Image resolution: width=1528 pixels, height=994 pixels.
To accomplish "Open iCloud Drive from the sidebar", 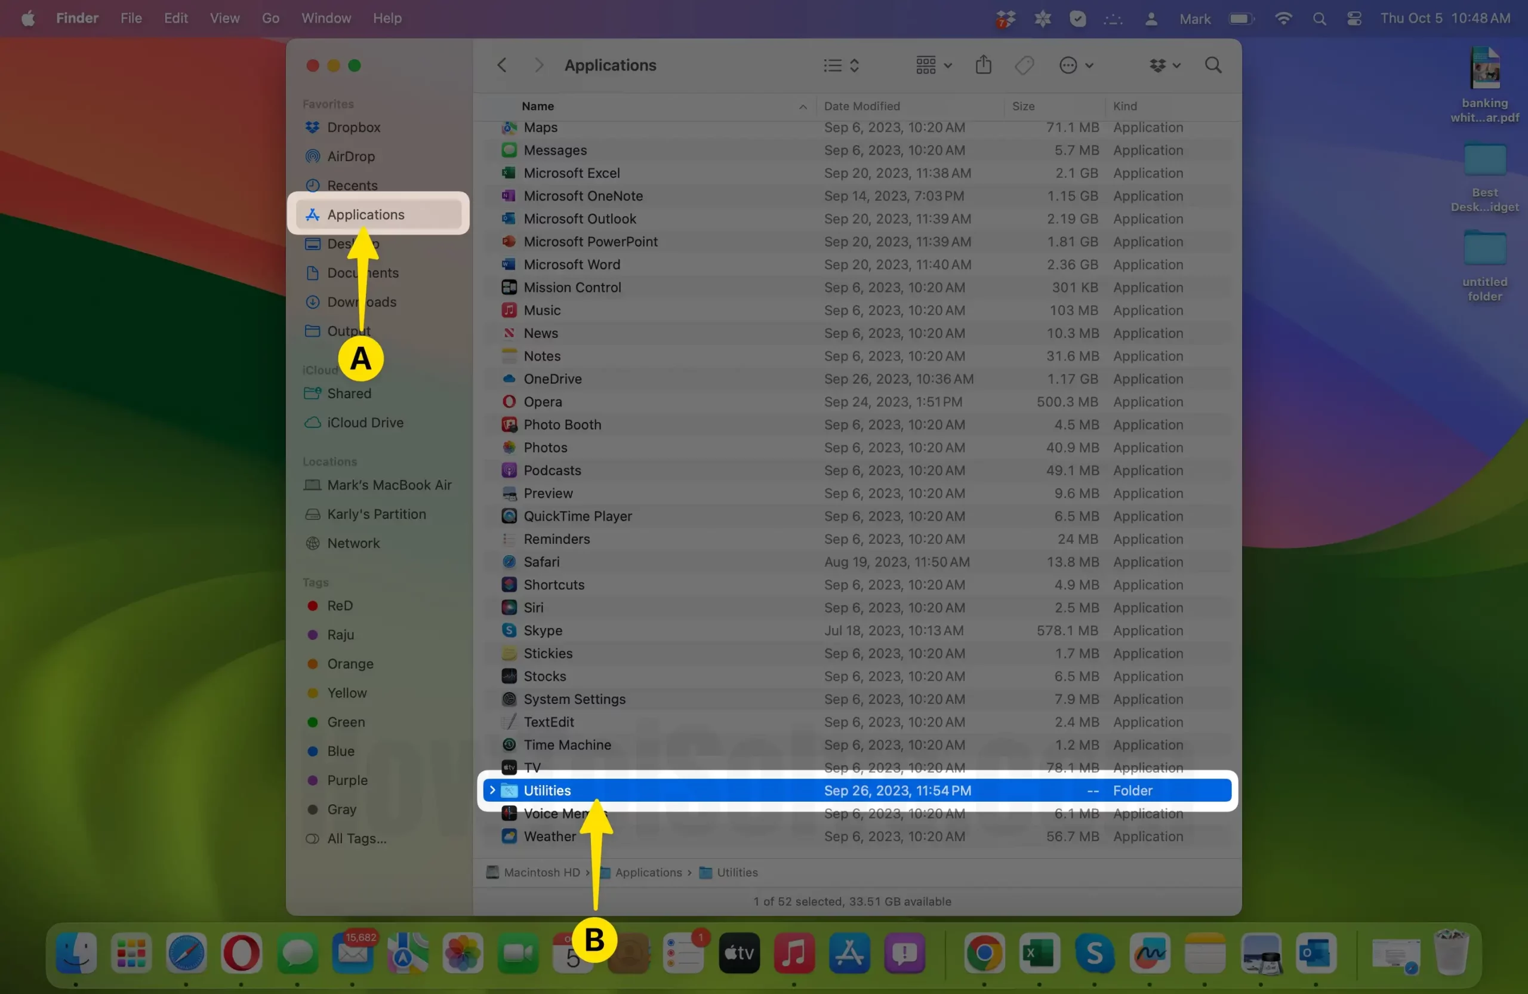I will pos(365,423).
